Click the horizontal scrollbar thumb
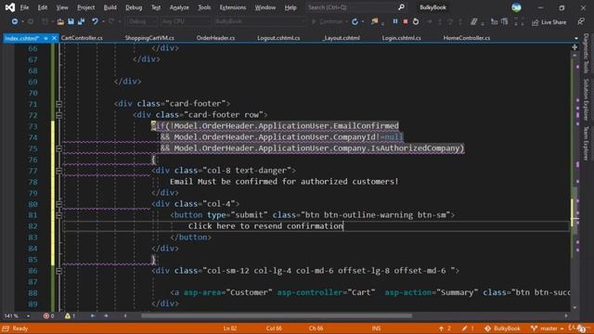This screenshot has width=594, height=334. [x=277, y=315]
